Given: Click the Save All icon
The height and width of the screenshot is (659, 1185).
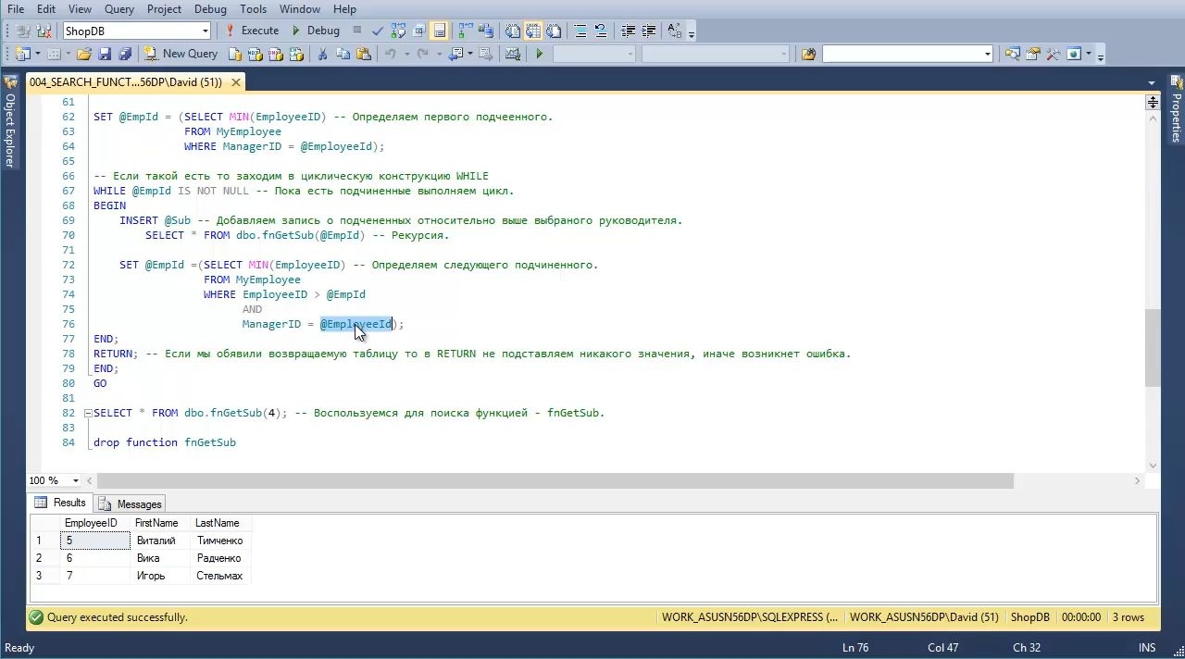Looking at the screenshot, I should tap(126, 54).
